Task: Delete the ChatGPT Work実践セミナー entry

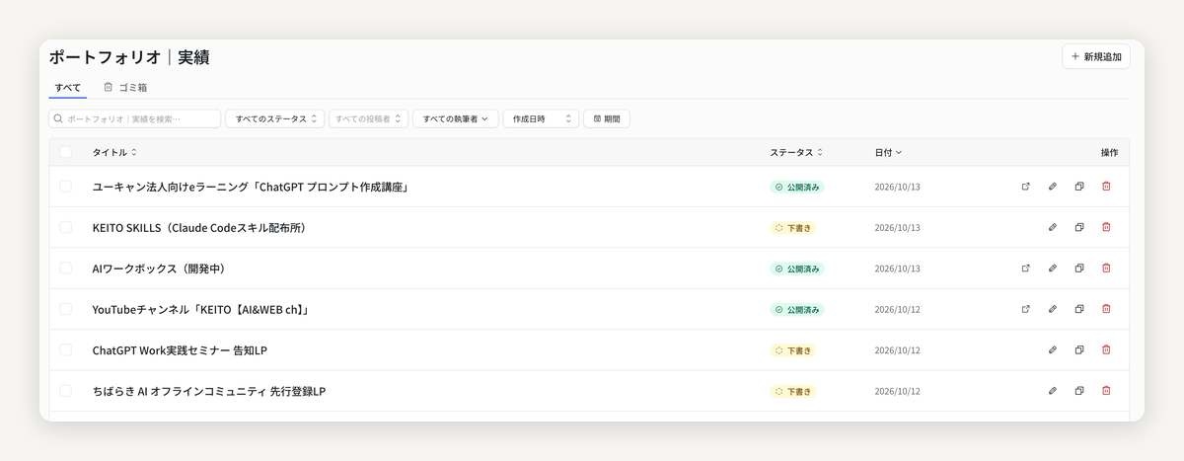Action: (1106, 349)
